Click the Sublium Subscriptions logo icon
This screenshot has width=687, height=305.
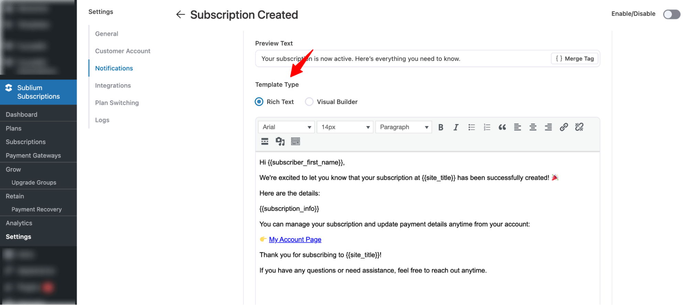point(9,88)
